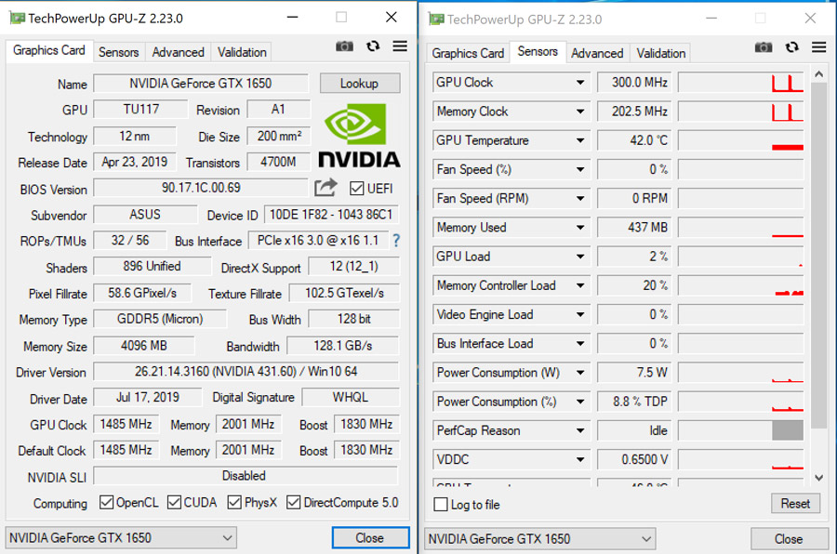
Task: Toggle the OpenCL checkbox
Action: 106,502
